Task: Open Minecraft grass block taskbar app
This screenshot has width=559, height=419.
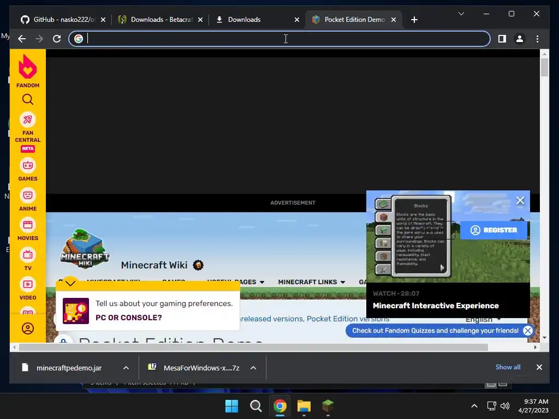Action: click(328, 406)
